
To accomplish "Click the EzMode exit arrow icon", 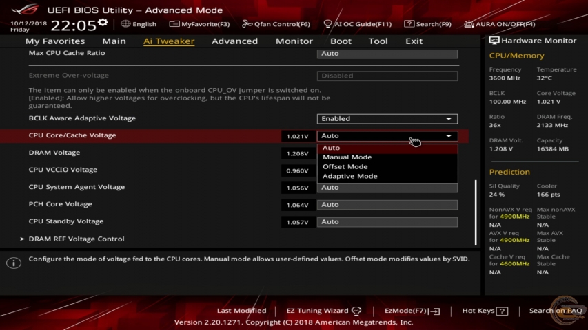I will [x=435, y=311].
